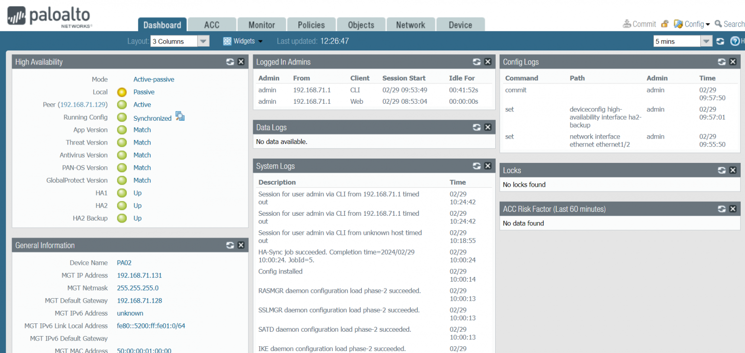Open the 5 mins refresh interval dropdown
The height and width of the screenshot is (353, 745).
(x=707, y=41)
